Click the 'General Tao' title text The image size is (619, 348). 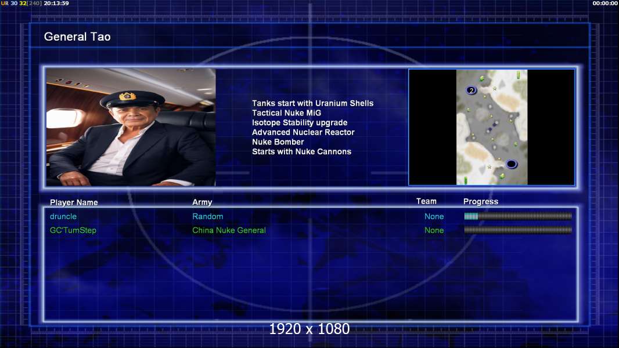tap(77, 37)
